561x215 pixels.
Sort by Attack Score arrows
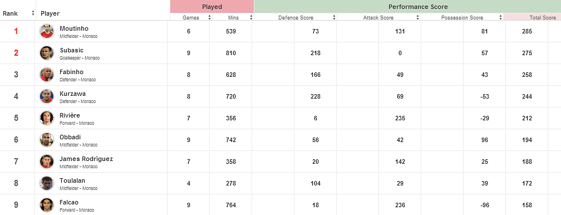pyautogui.click(x=417, y=17)
